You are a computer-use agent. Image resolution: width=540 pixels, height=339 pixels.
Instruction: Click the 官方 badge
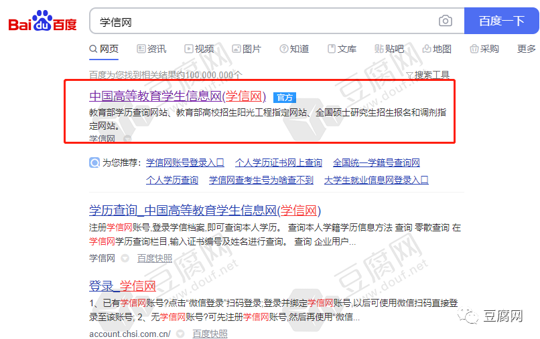pyautogui.click(x=285, y=98)
